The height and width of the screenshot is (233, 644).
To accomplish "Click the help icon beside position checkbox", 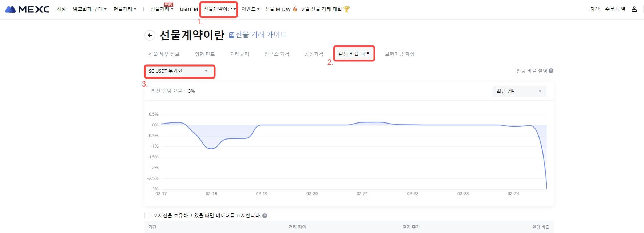I will pyautogui.click(x=265, y=216).
